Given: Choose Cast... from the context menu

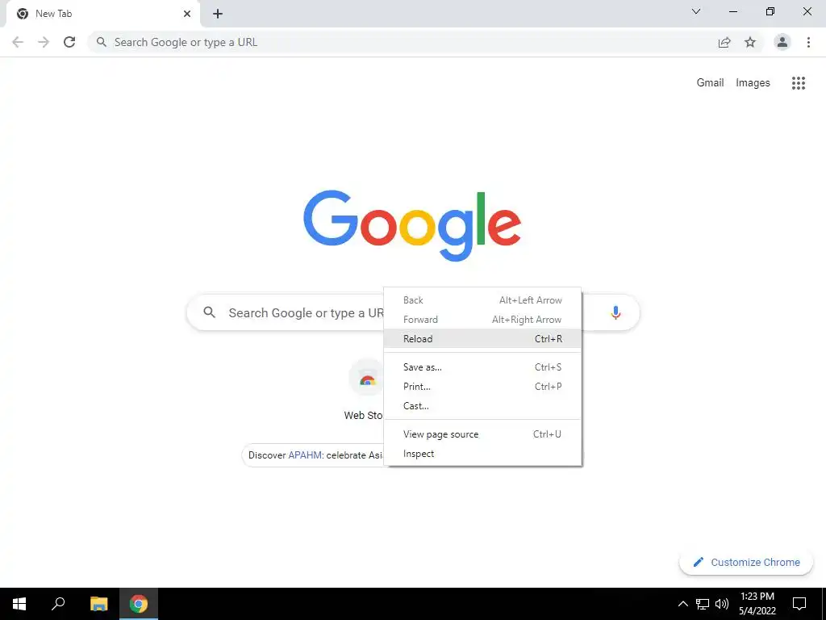Looking at the screenshot, I should [482, 406].
